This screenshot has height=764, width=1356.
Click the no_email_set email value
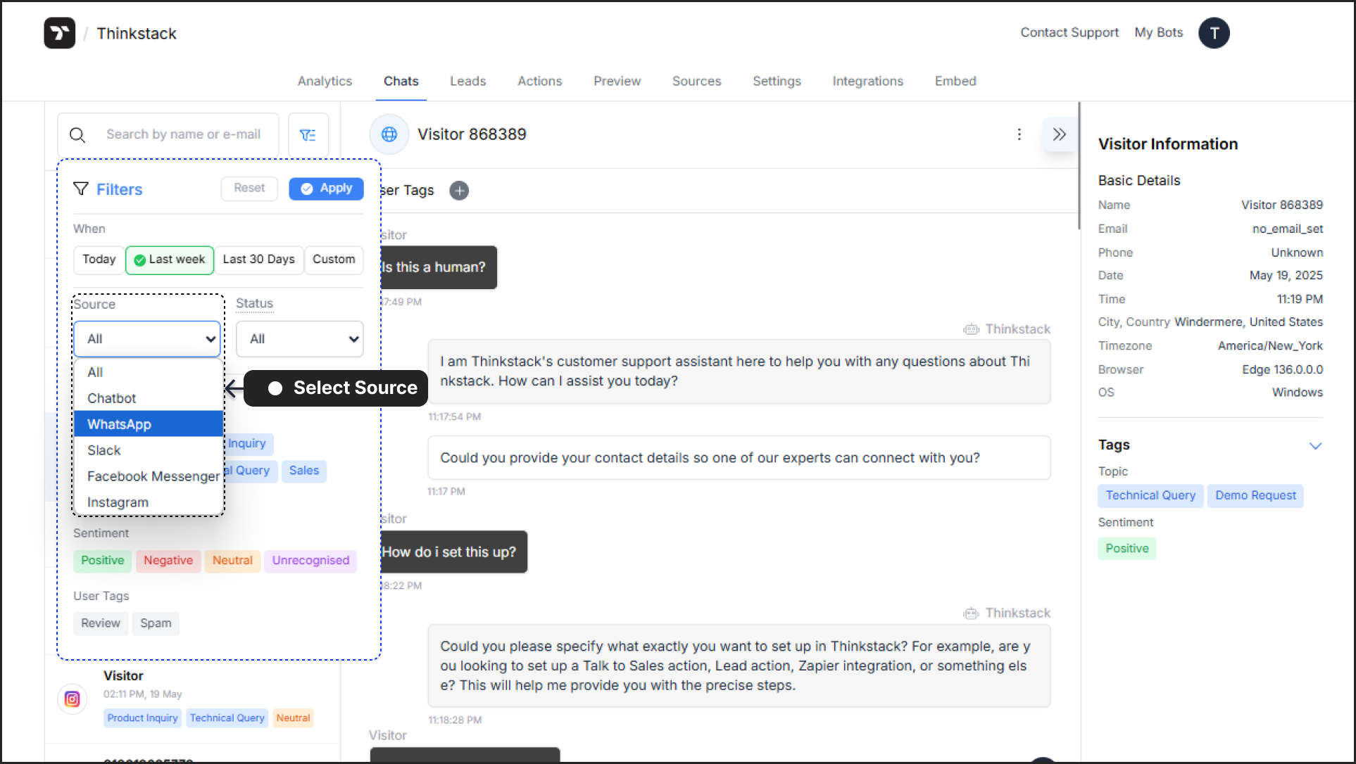(x=1288, y=229)
